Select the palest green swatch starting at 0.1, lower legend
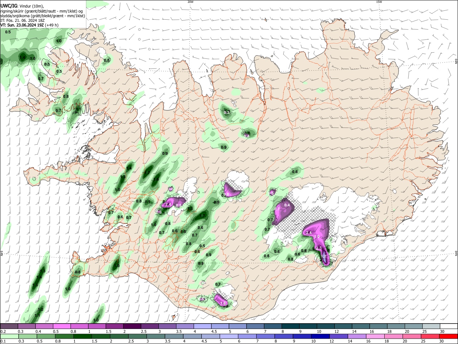The width and height of the screenshot is (458, 344). point(10,336)
